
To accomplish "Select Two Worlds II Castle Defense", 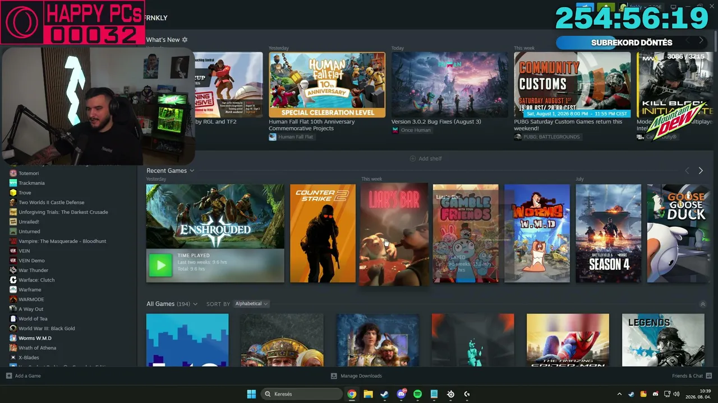I will [52, 203].
